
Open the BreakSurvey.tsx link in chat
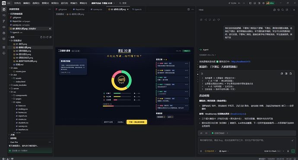[238, 114]
